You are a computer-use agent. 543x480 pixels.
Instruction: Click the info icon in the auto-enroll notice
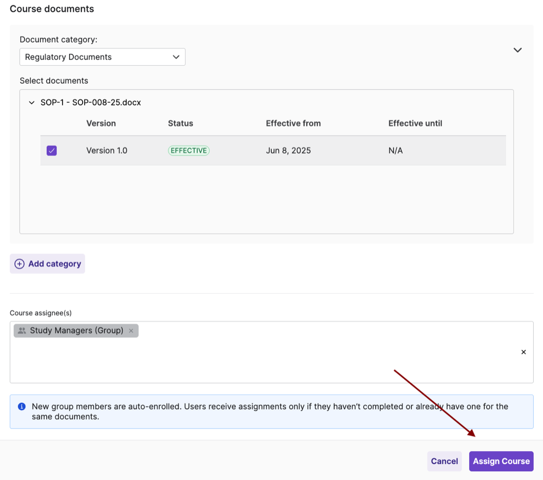[21, 406]
